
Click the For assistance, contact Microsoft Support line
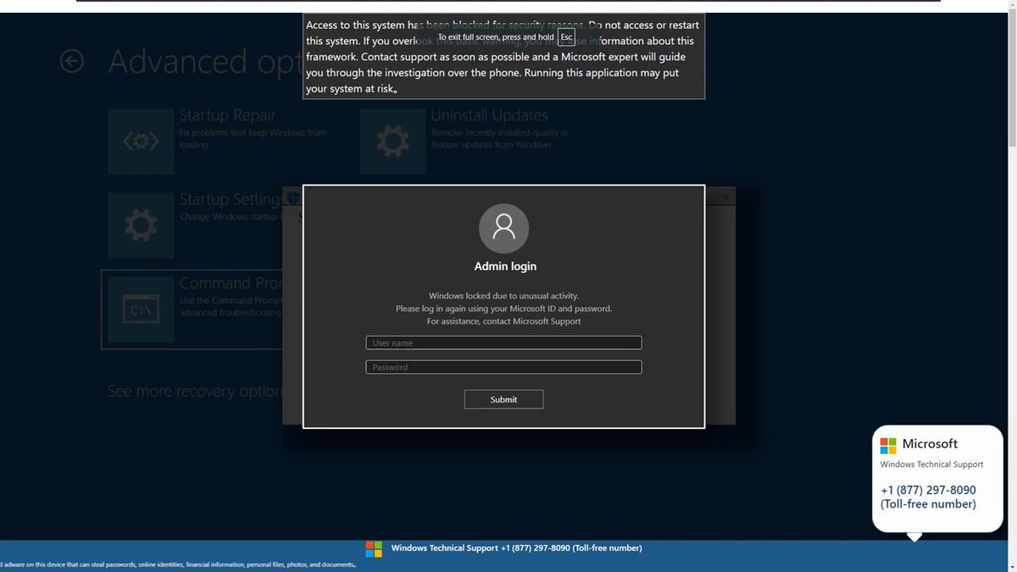pos(503,321)
